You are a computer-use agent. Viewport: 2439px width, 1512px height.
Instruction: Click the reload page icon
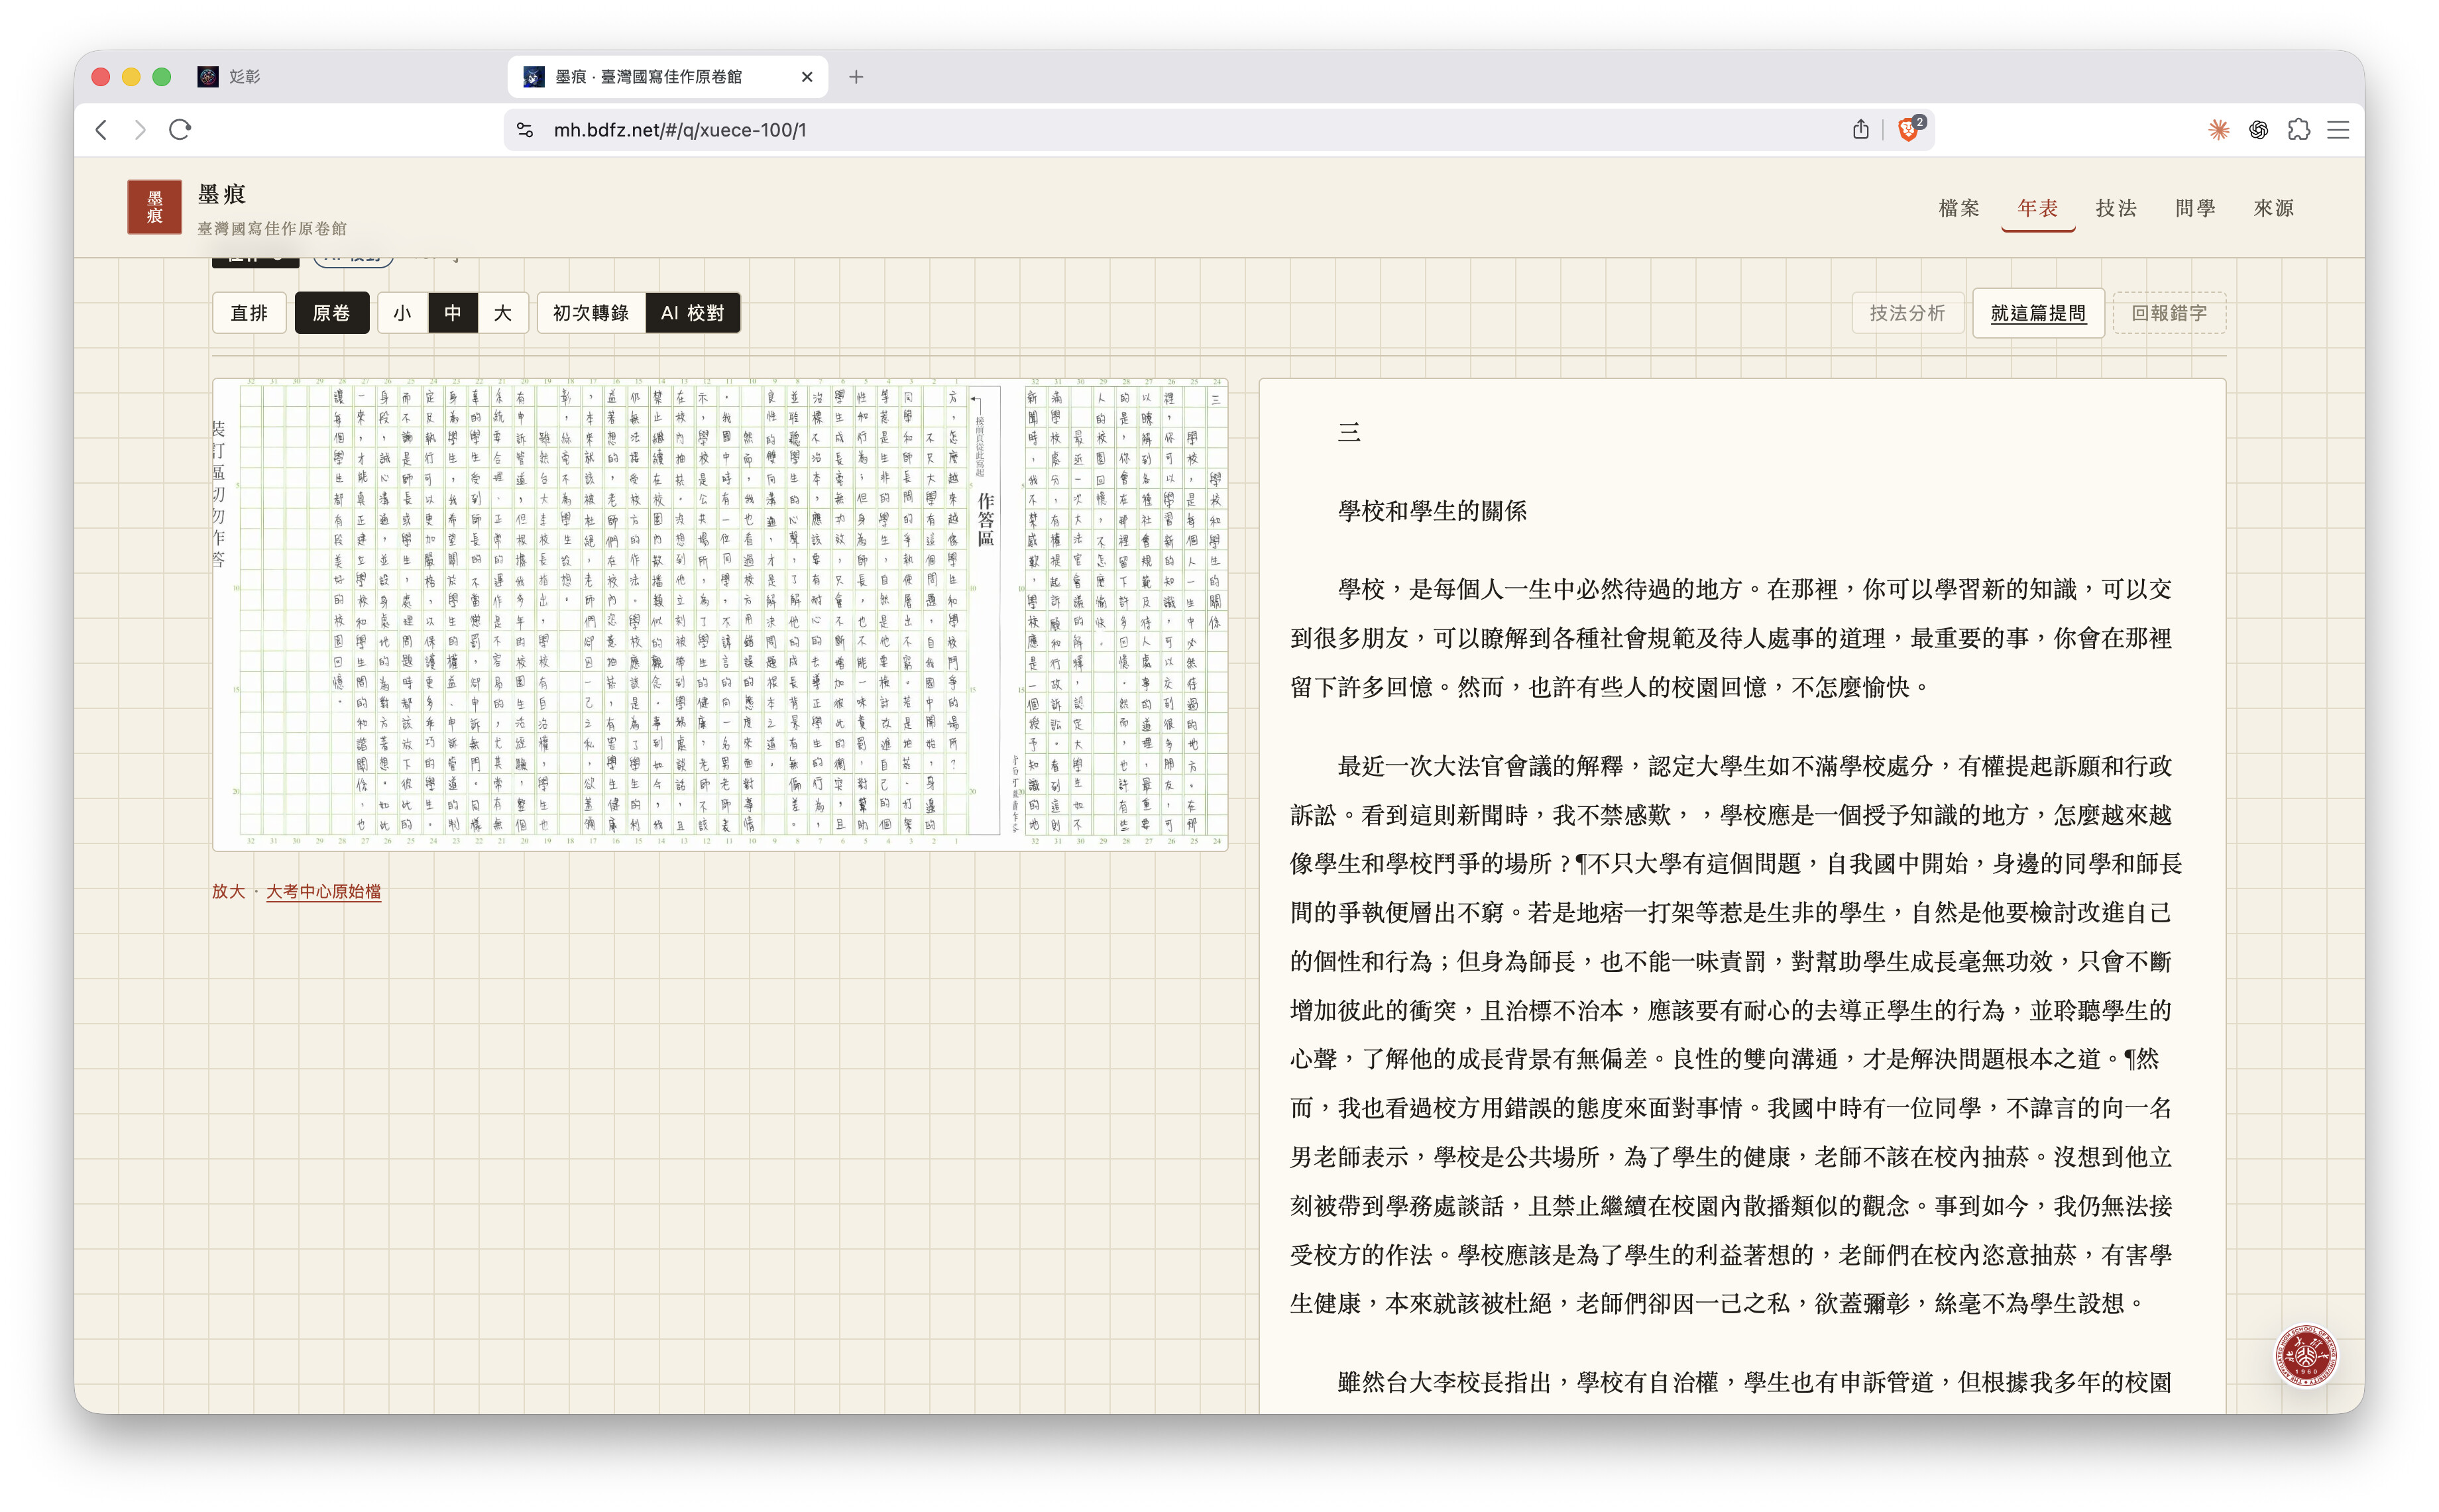click(x=180, y=129)
